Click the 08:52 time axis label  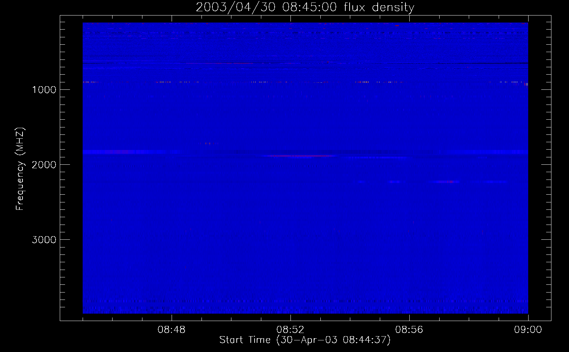pyautogui.click(x=290, y=330)
